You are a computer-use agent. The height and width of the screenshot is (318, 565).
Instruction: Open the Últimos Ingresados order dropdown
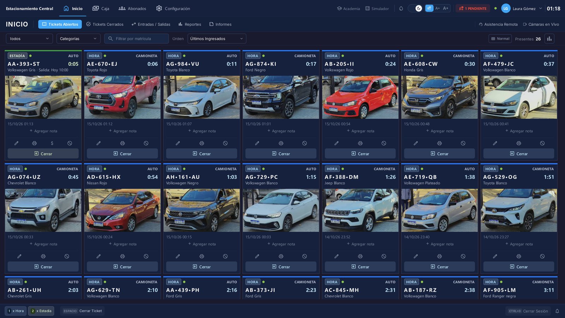point(217,39)
